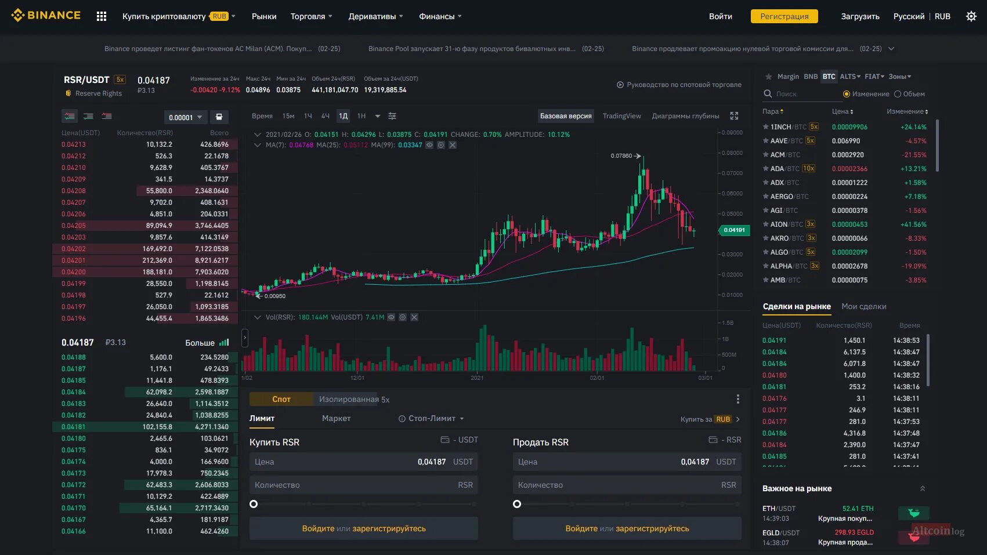The width and height of the screenshot is (987, 555).
Task: Open the FIAT markets dropdown
Action: [x=874, y=77]
